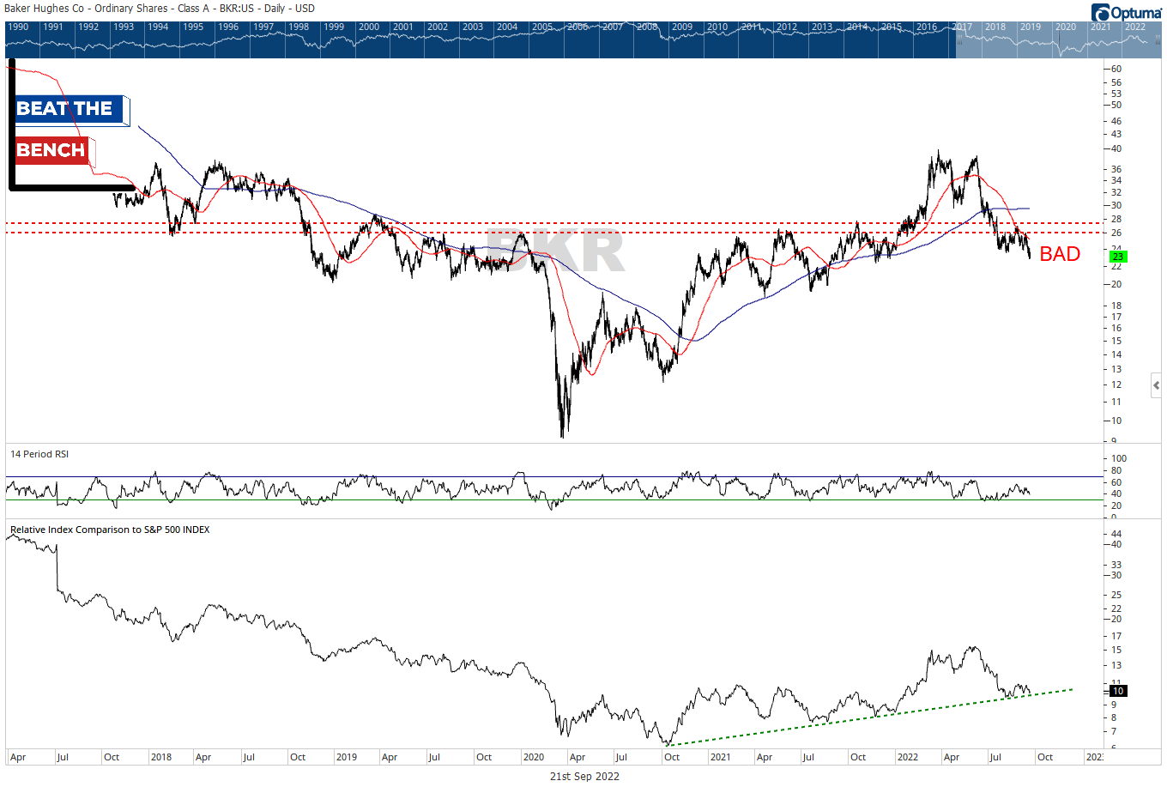This screenshot has width=1167, height=793.
Task: Select Relative Index Comparison to S&P 500 label
Action: [110, 530]
